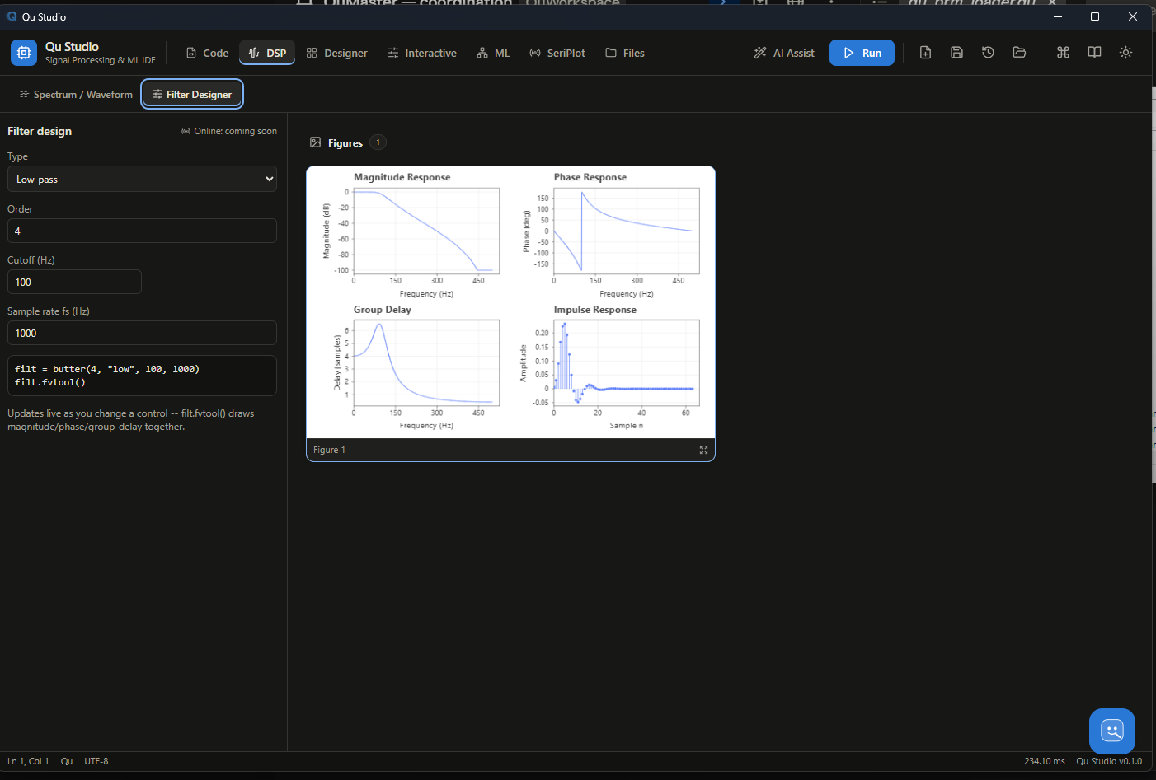Go to the Interactive tab
Screen dimensions: 1156x780
coord(422,53)
